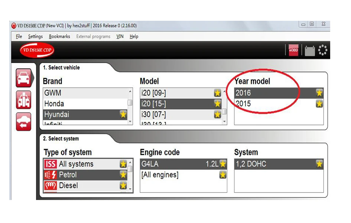Click the ISS icon beside All systems
The width and height of the screenshot is (351, 223).
(51, 164)
